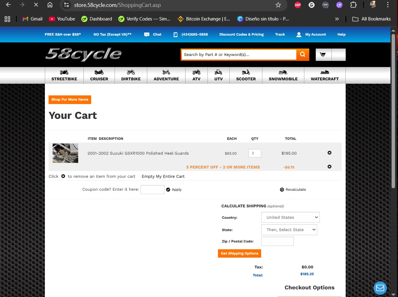Apply the coupon code

click(x=174, y=190)
